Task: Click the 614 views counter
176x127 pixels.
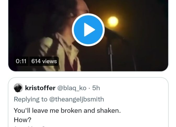Action: click(x=44, y=61)
